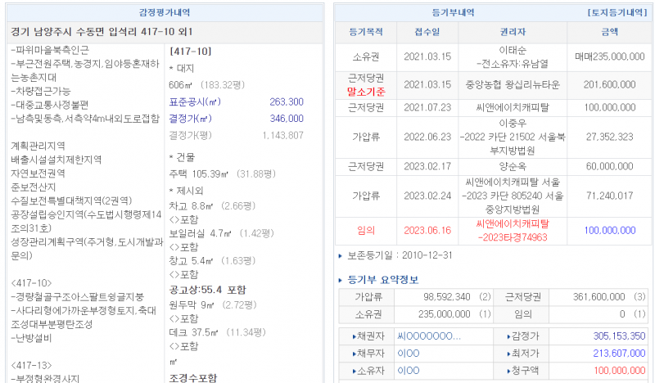The height and width of the screenshot is (383, 655).
Task: Click the arrow icon beside 등기부 요약정보
Action: pyautogui.click(x=341, y=281)
